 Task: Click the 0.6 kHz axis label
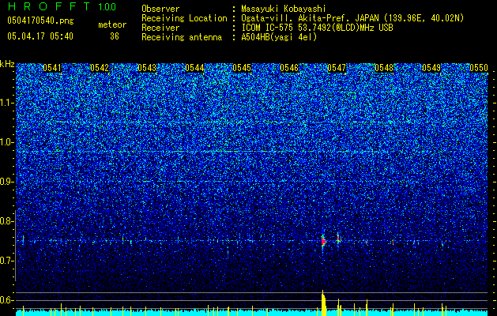(x=7, y=300)
